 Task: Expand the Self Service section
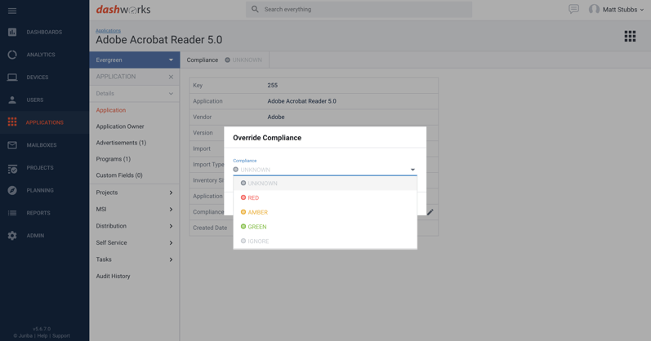(x=135, y=242)
